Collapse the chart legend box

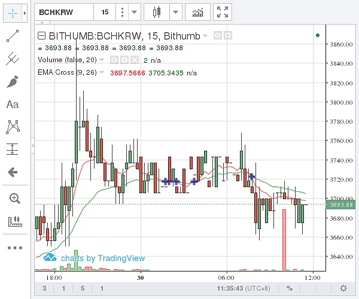coord(42,36)
